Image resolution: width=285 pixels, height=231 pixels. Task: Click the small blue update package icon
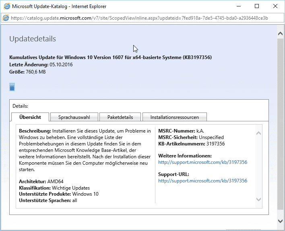tap(12, 87)
